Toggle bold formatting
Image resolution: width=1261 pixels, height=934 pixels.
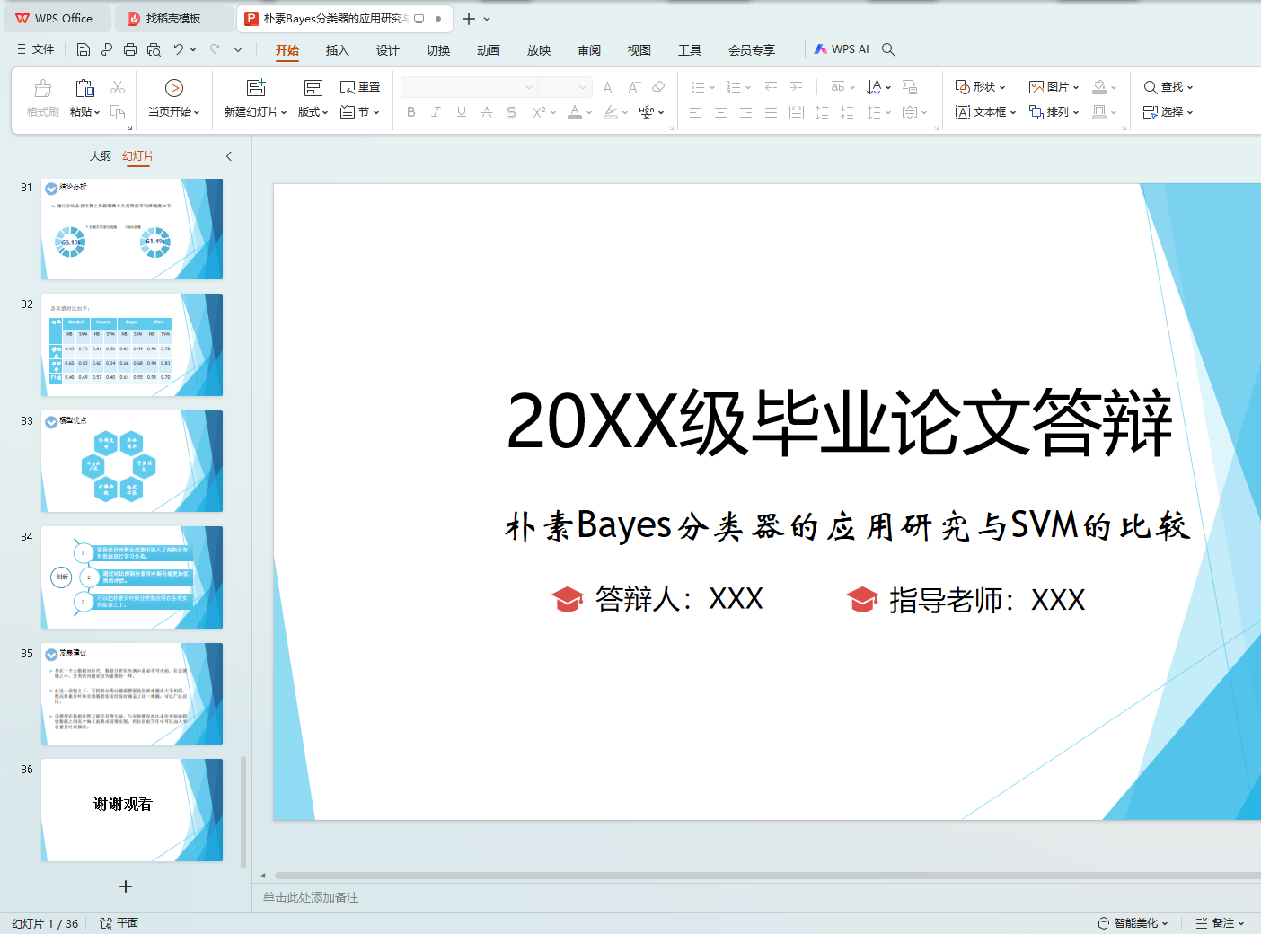(411, 112)
